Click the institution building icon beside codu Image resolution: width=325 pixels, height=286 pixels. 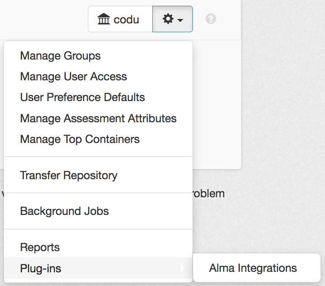pos(103,19)
